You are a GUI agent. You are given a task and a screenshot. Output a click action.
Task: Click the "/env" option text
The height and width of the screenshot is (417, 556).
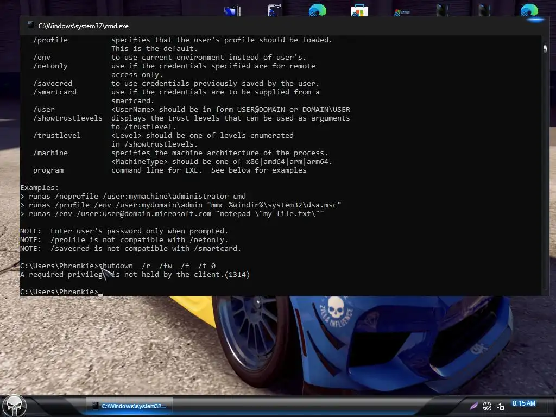41,57
